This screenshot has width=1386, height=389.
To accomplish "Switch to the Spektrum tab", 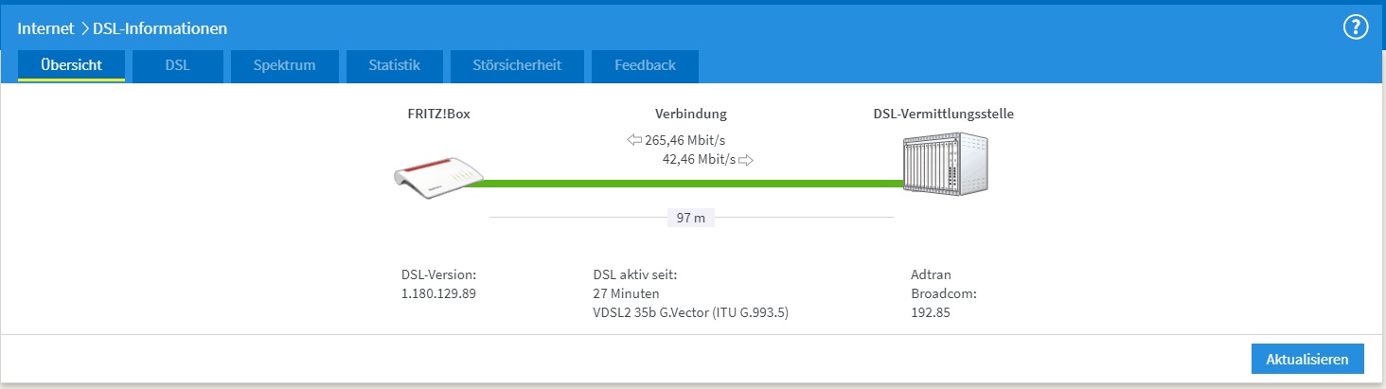I will click(284, 65).
